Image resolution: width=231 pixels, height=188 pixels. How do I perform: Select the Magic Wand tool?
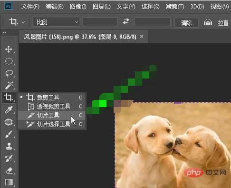(x=9, y=85)
